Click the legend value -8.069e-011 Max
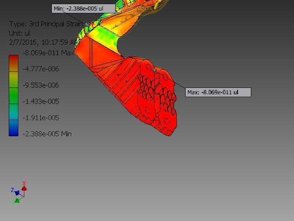This screenshot has height=221, width=294. pos(48,53)
